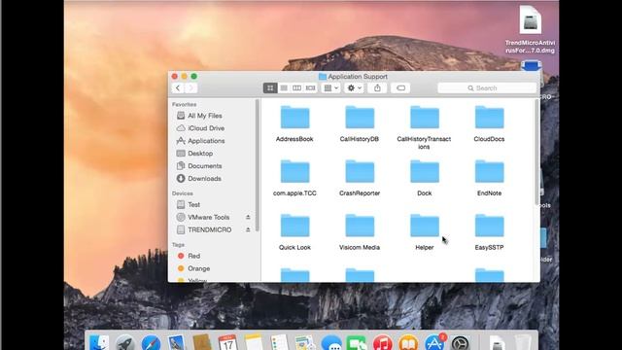Open Notes from the Dock
622x350 pixels.
254,342
